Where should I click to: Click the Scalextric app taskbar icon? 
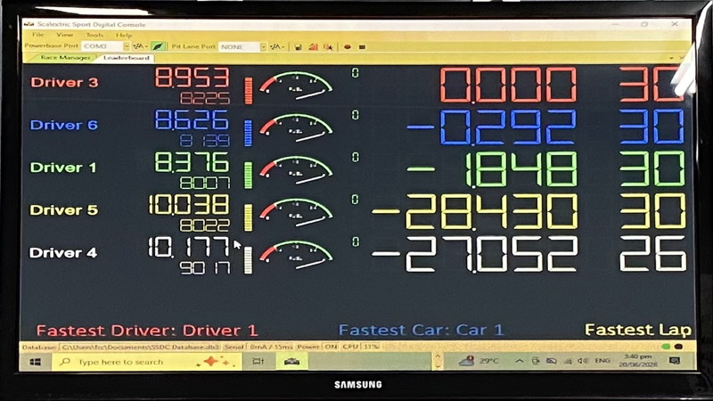(x=291, y=362)
